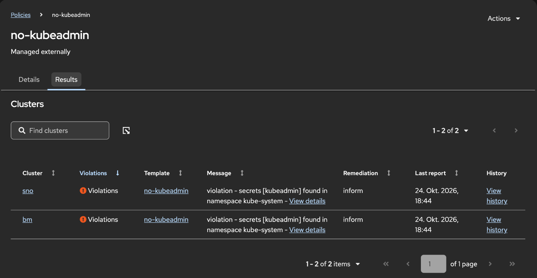This screenshot has width=537, height=278.
Task: Click 'inform' remediation in sno row
Action: (x=353, y=191)
